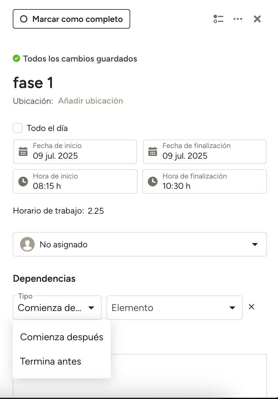Click the unassigned user avatar icon

[27, 244]
